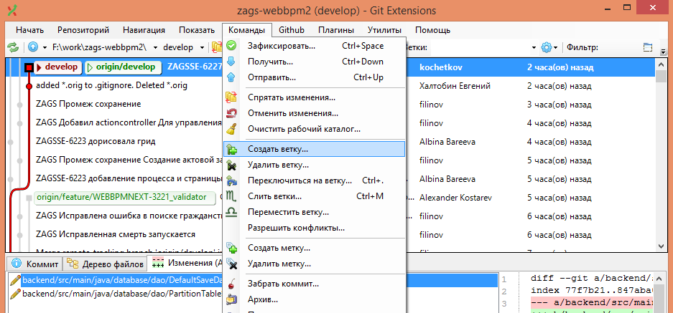Choose Спрятать изменения (stash) menu entry
Screen dimensions: 673x313
[291, 97]
